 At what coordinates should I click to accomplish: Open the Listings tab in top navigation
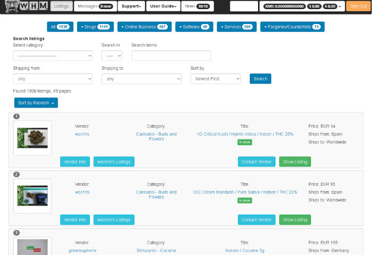[61, 6]
